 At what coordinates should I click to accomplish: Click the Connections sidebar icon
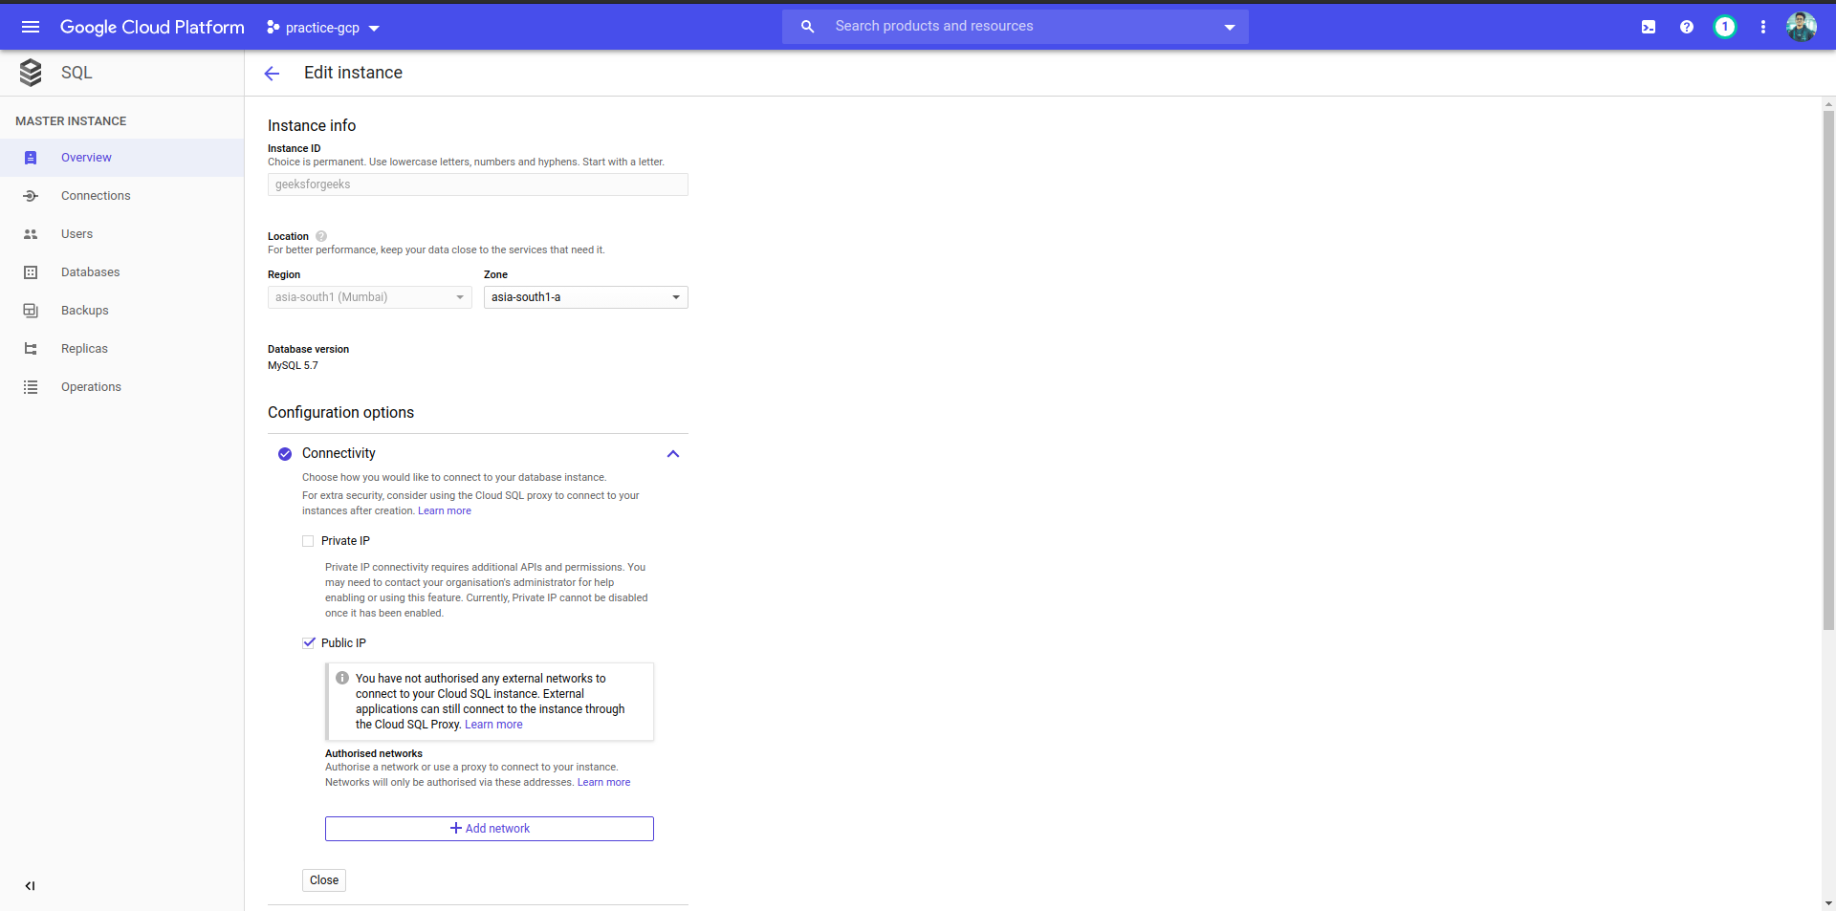[31, 196]
